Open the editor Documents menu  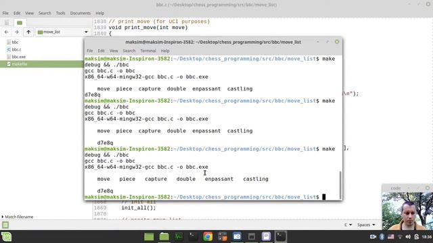pyautogui.click(x=80, y=13)
